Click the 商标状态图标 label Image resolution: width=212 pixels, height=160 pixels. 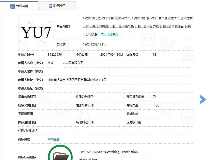pos(27,157)
